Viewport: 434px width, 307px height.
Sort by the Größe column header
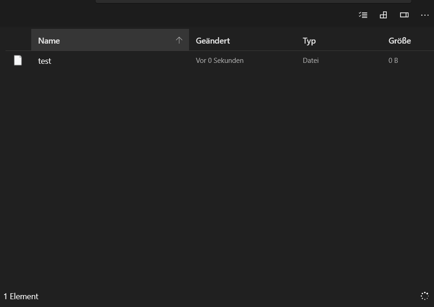[400, 41]
